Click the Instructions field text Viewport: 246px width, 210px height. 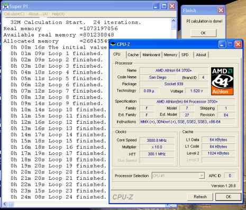point(187,122)
